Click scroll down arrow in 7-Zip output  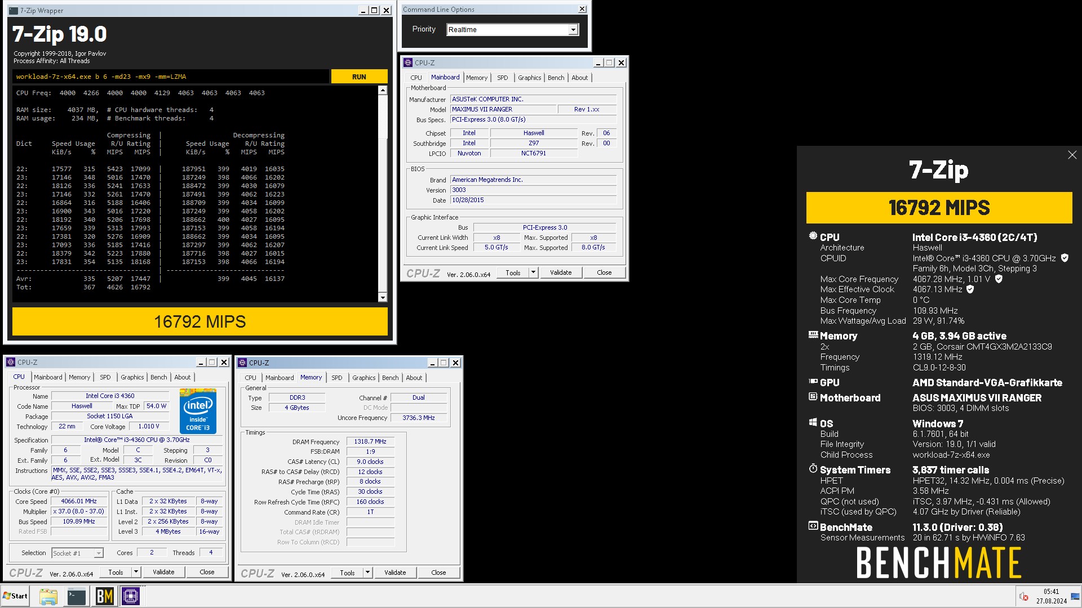(x=383, y=298)
